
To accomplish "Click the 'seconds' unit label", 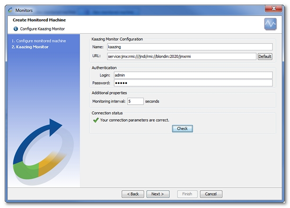I will point(152,101).
